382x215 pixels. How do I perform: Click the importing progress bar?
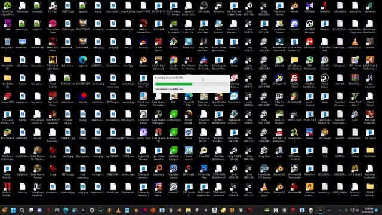click(192, 84)
